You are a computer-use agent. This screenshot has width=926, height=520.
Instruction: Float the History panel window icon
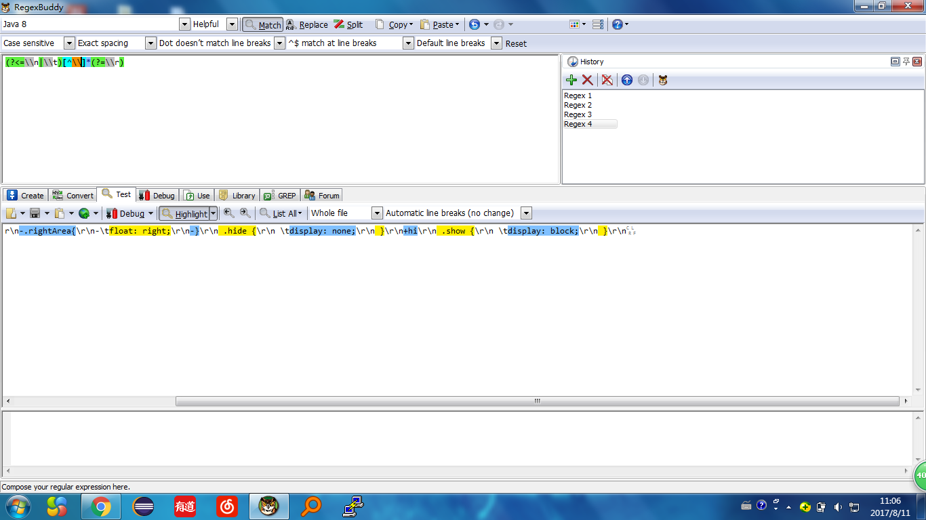895,62
